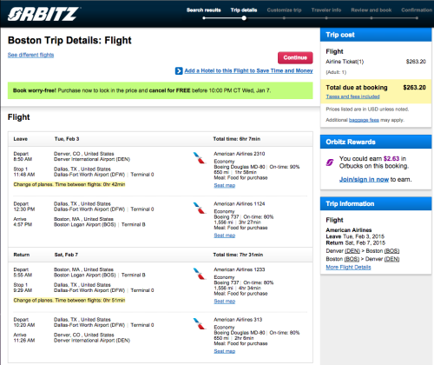Click American Airlines logo for flight 313
434x365 pixels.
pos(200,324)
